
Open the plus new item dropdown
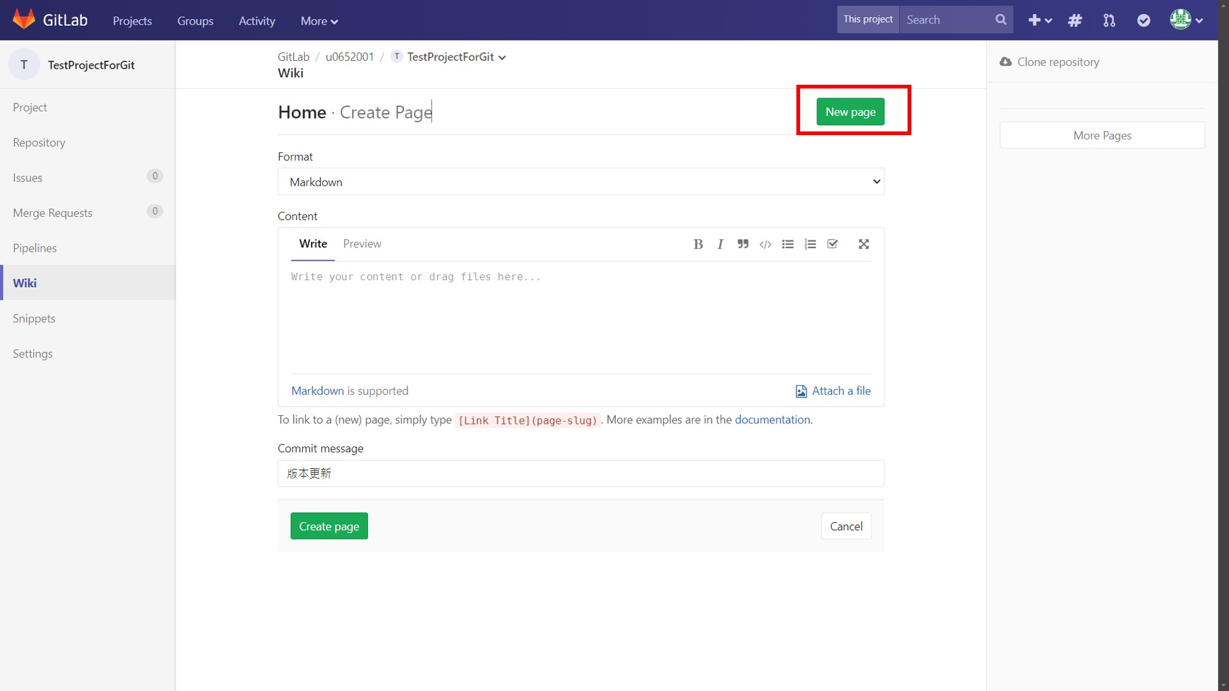coord(1040,20)
